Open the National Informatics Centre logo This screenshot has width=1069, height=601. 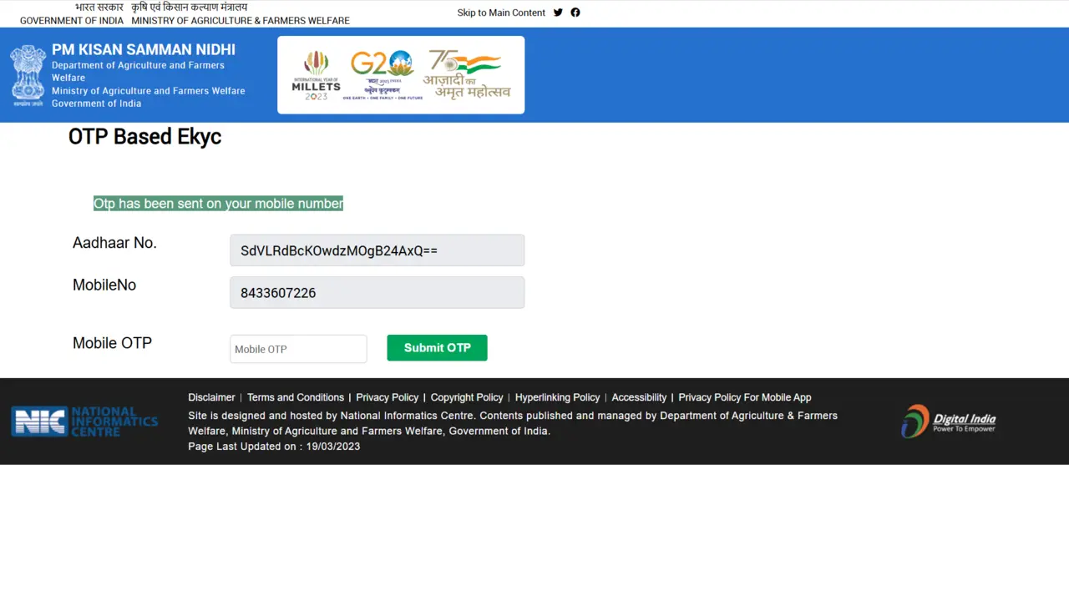point(84,422)
